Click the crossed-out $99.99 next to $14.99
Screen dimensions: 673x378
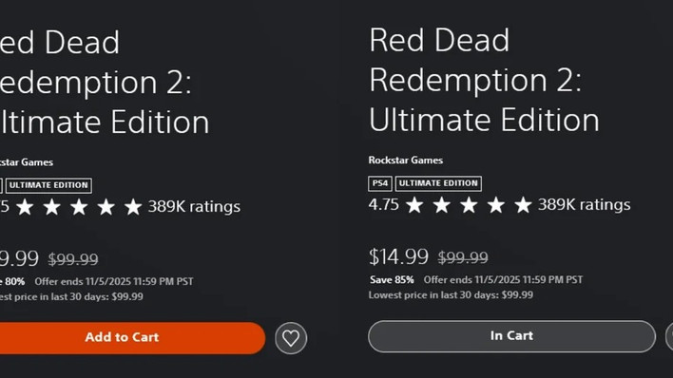pyautogui.click(x=463, y=257)
